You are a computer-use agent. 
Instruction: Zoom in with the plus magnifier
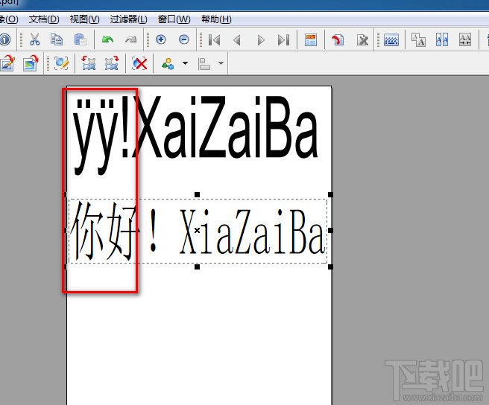pyautogui.click(x=160, y=39)
